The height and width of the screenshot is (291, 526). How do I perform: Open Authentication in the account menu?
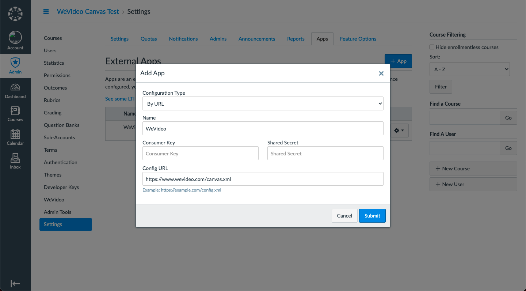tap(61, 162)
